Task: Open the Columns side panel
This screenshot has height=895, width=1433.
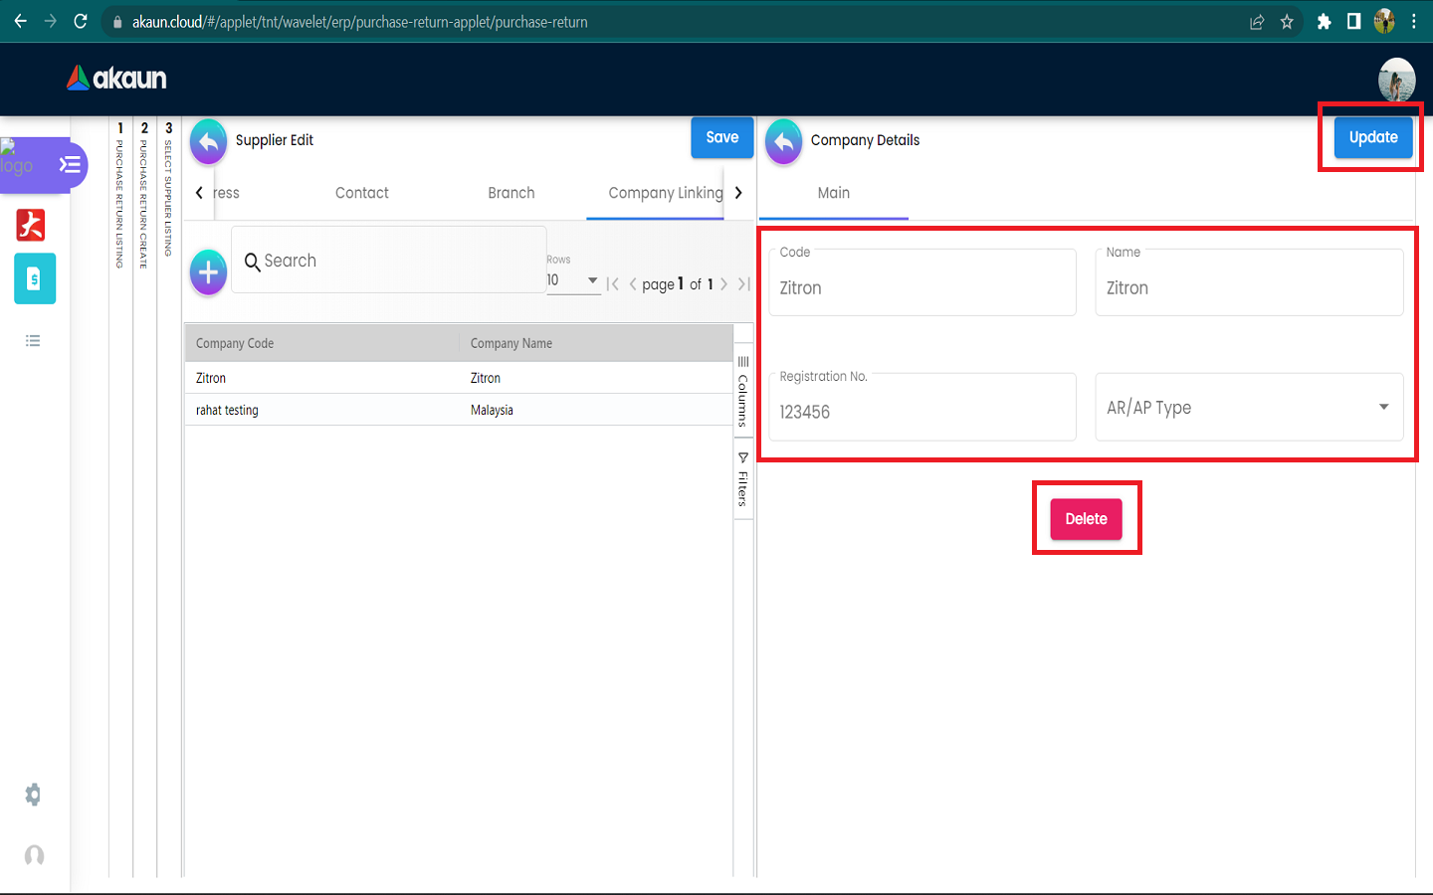Action: (742, 392)
